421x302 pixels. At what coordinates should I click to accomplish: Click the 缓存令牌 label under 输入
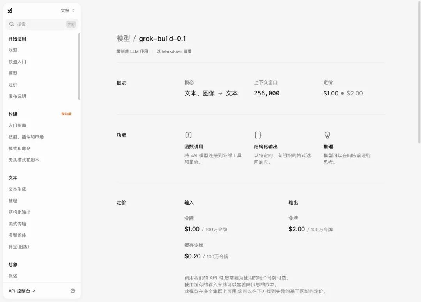click(194, 245)
